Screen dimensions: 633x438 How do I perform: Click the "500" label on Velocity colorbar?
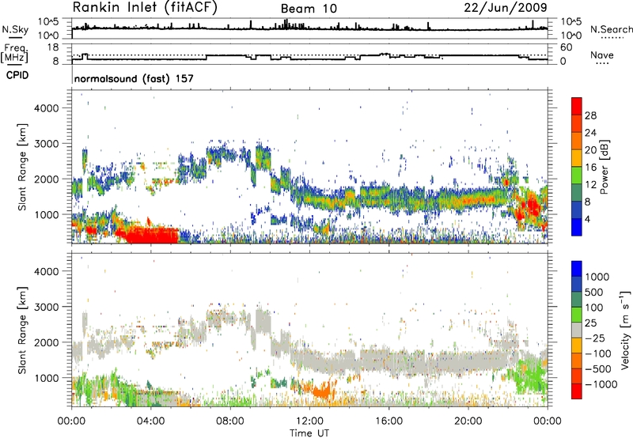click(594, 293)
